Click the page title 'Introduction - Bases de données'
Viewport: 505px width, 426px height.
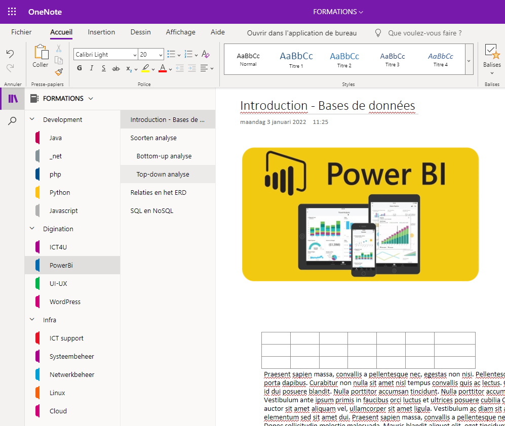click(x=328, y=106)
